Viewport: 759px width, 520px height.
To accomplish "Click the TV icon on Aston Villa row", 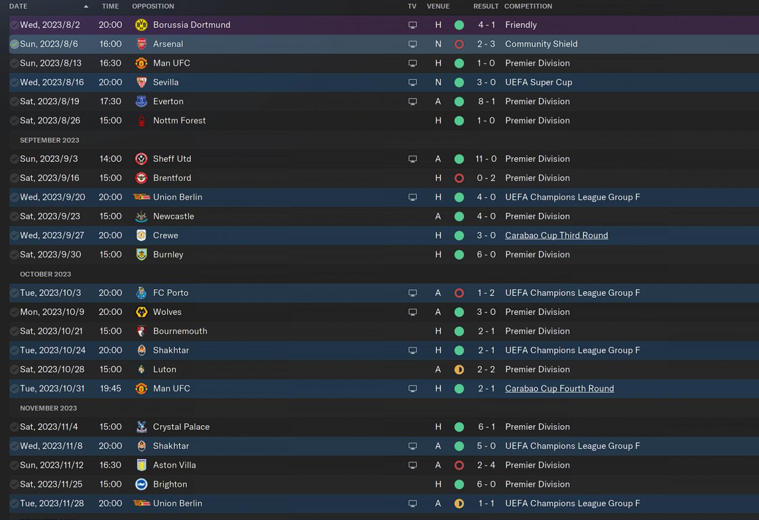I will click(x=413, y=465).
